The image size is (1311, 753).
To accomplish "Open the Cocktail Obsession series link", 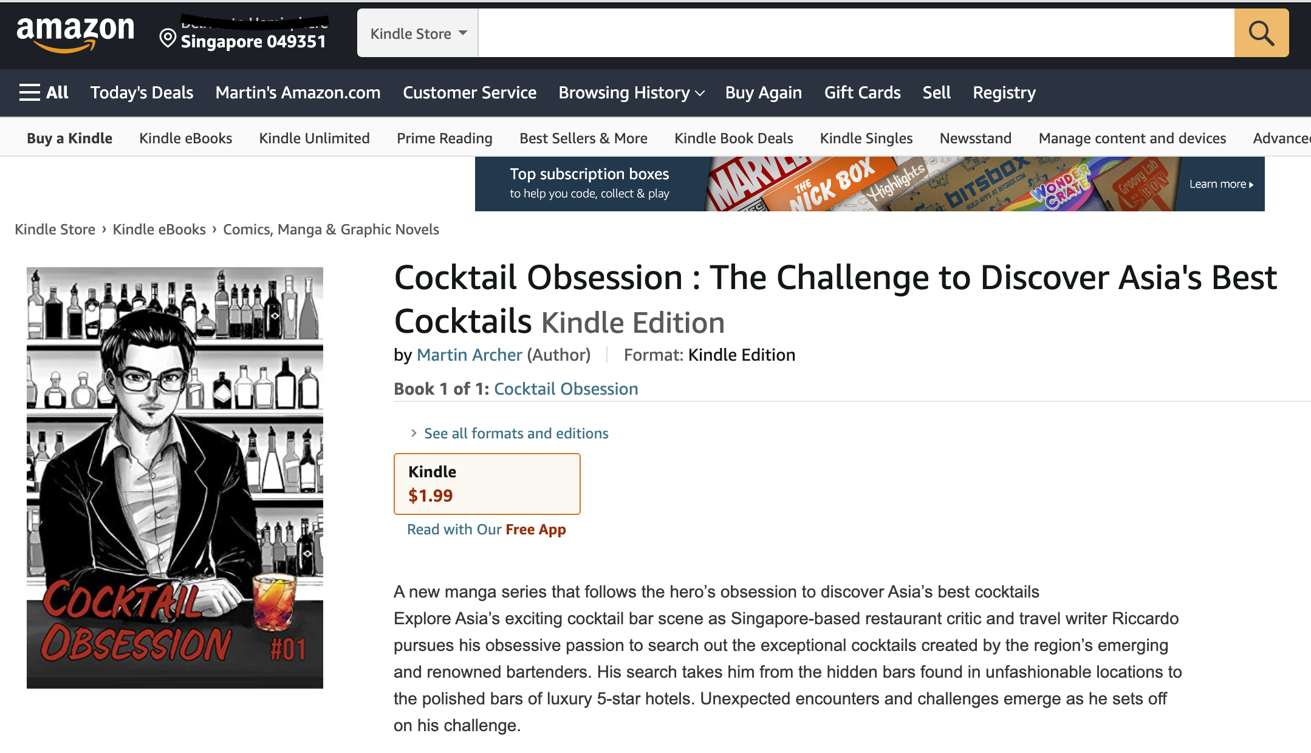I will [566, 389].
